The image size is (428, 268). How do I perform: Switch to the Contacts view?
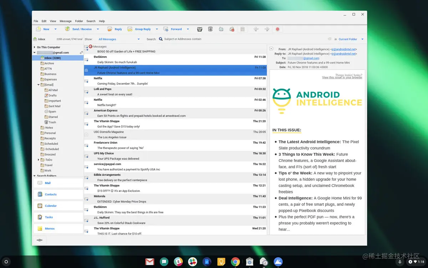(x=58, y=194)
